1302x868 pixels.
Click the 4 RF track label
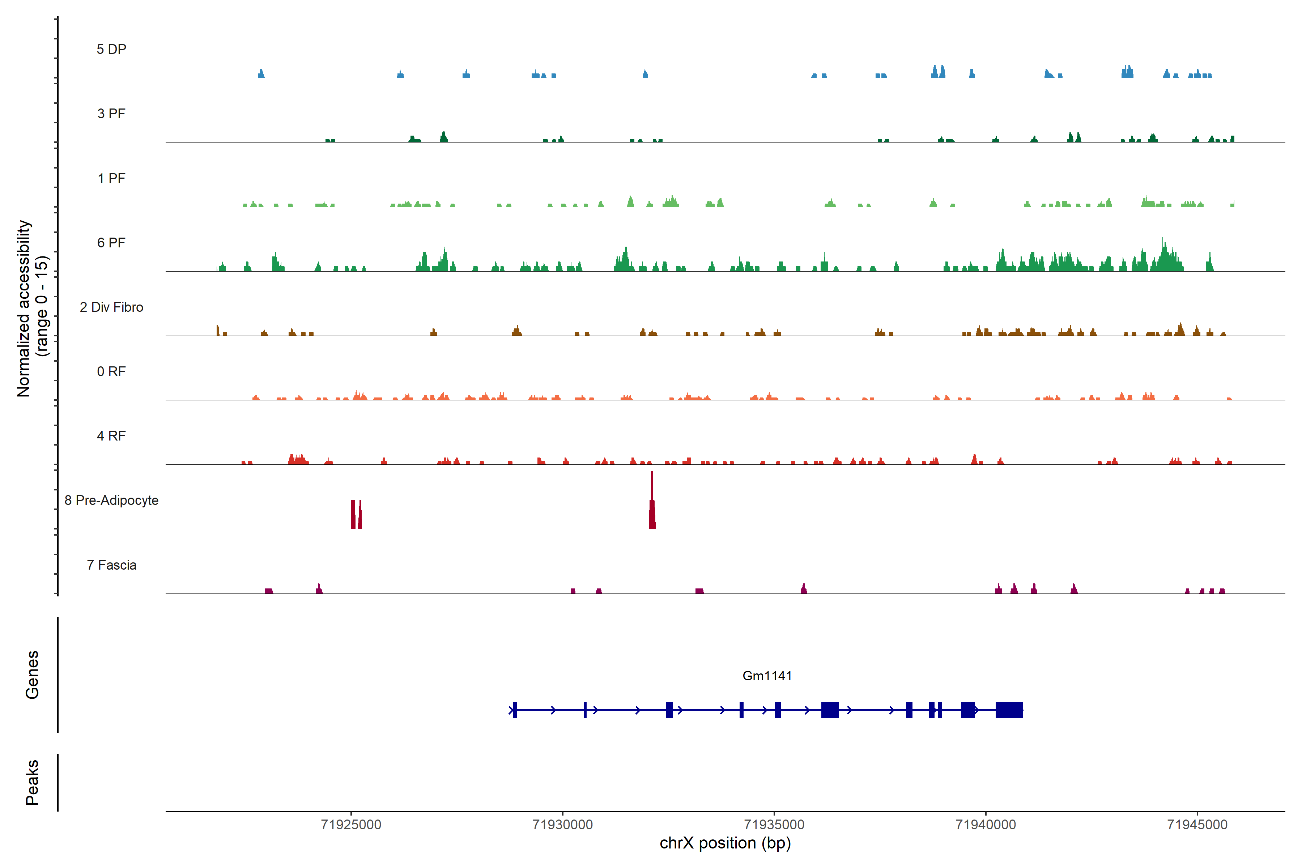click(111, 436)
